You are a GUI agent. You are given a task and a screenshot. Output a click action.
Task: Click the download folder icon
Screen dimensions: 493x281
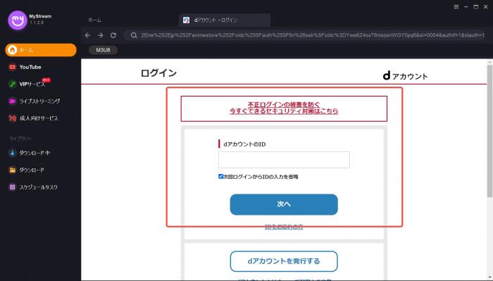click(12, 170)
